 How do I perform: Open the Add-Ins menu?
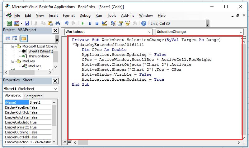128,16
